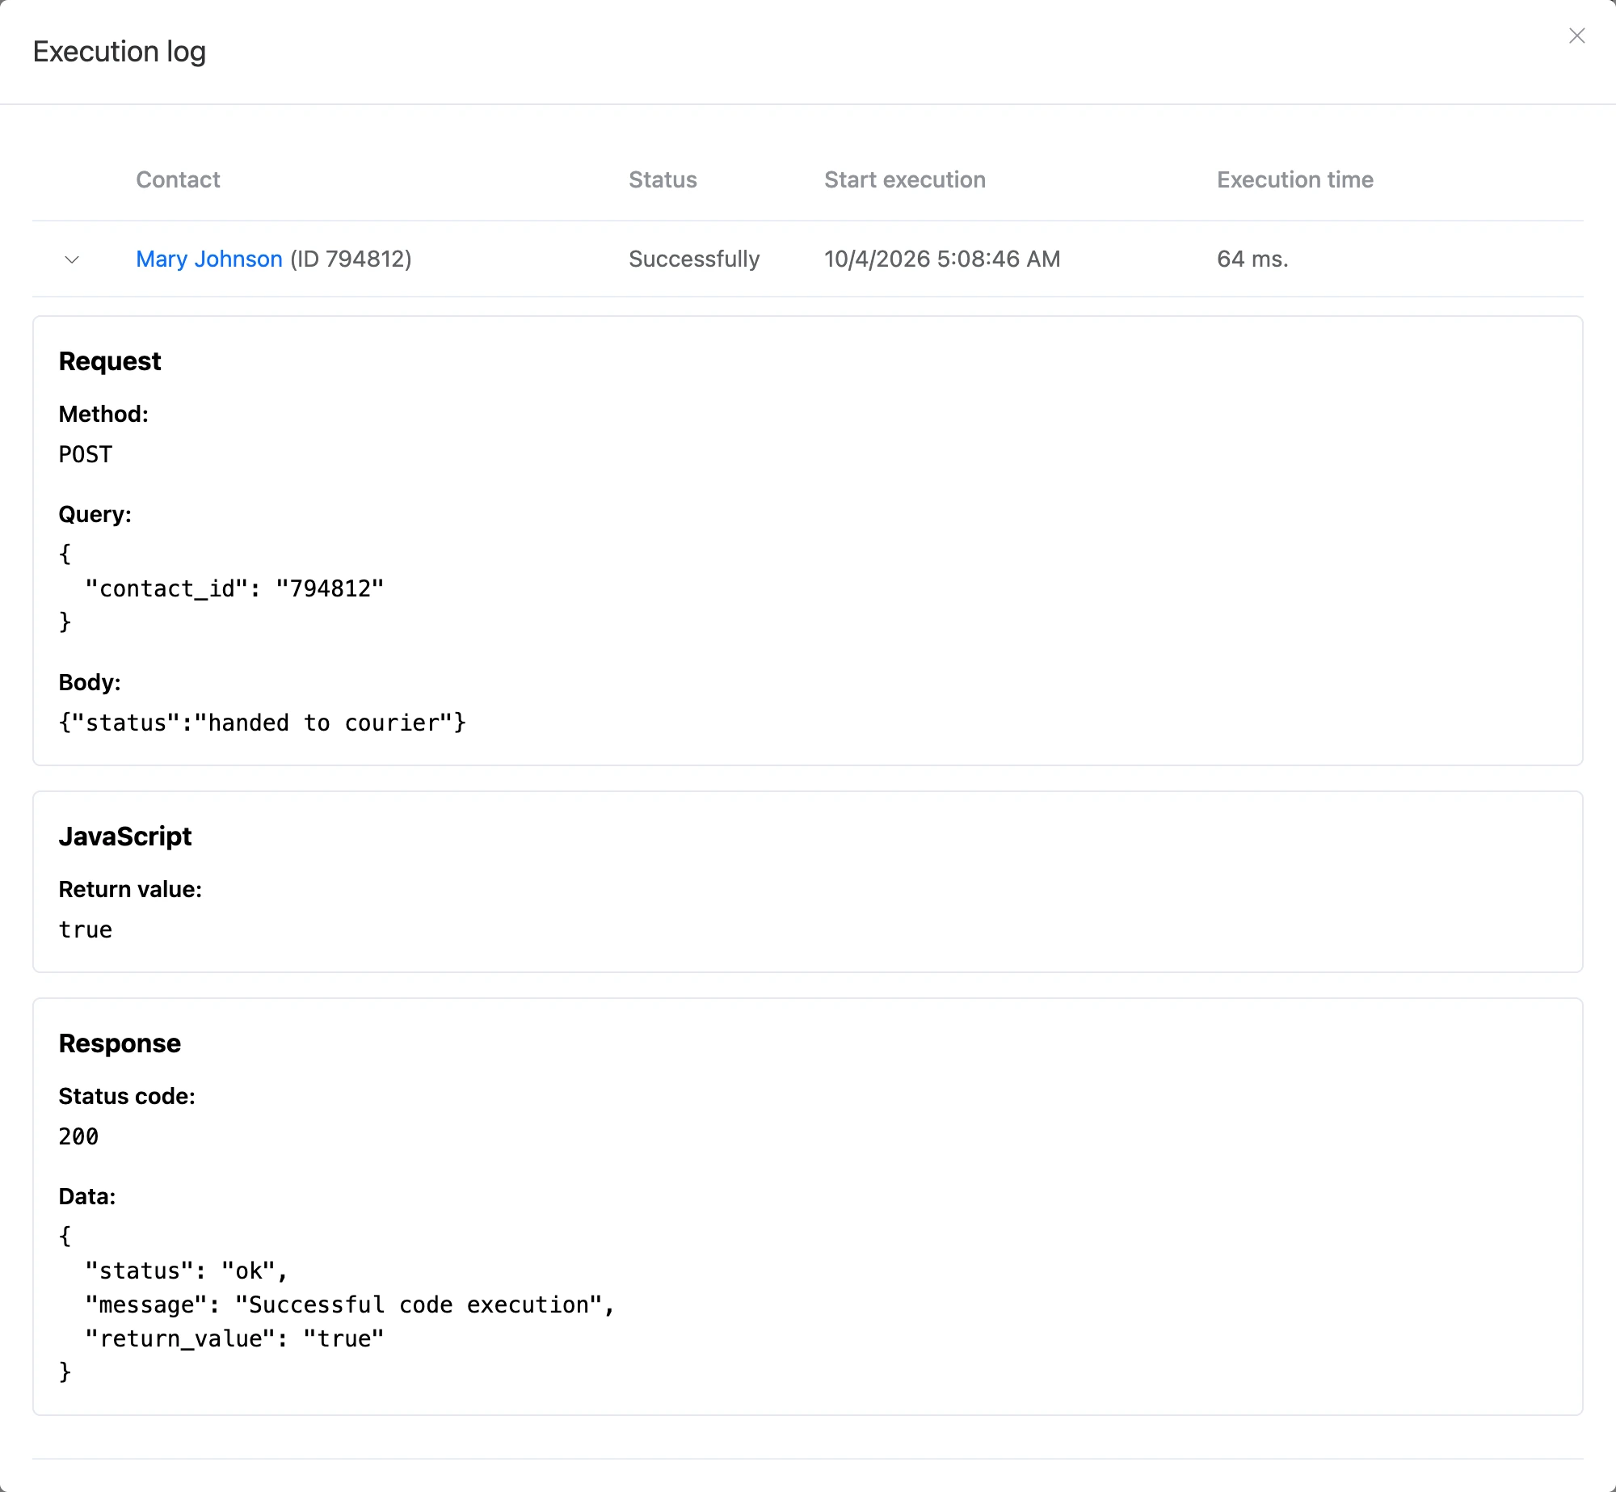
Task: Click the Query: label
Action: click(x=95, y=514)
